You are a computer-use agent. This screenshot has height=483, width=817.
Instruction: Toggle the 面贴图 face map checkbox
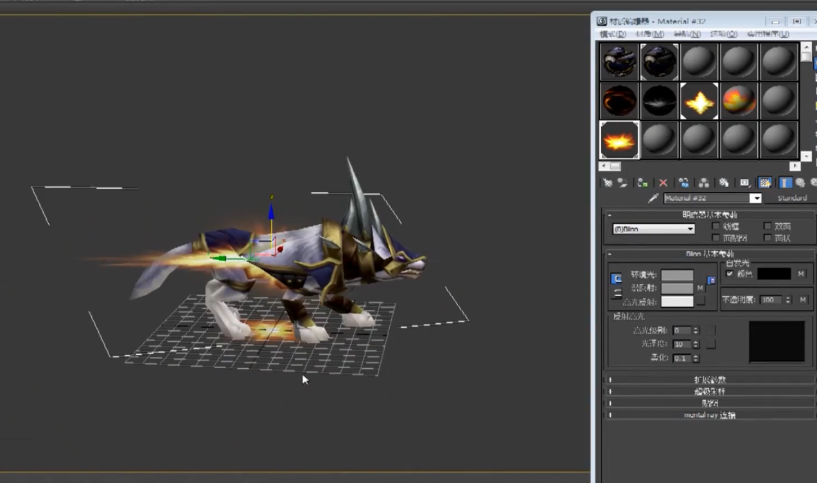716,238
